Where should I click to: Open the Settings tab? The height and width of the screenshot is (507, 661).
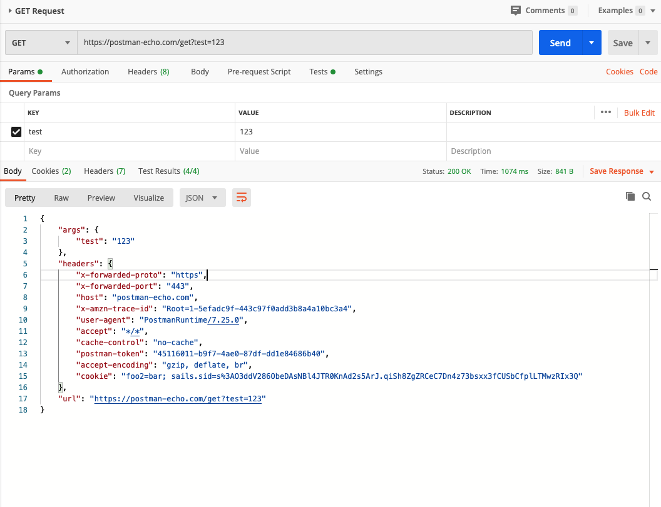point(368,72)
